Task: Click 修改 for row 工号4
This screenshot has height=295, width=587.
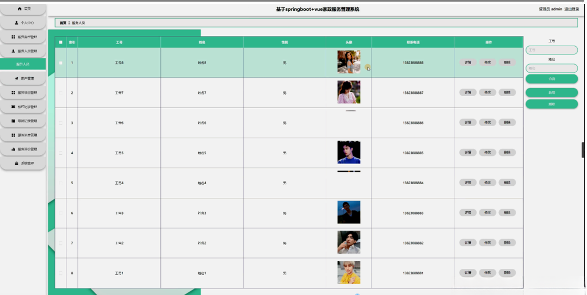Action: [487, 183]
